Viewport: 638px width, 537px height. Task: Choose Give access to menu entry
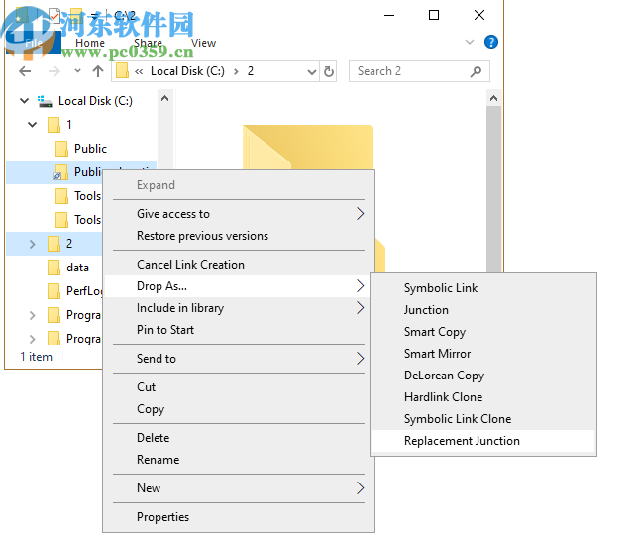point(239,214)
